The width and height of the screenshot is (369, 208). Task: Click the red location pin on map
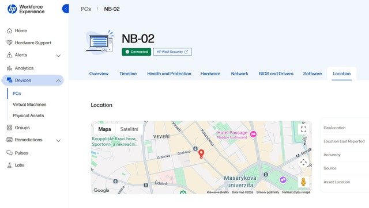[201, 154]
